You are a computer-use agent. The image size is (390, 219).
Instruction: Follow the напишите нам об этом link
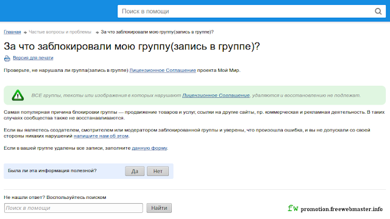pyautogui.click(x=101, y=136)
